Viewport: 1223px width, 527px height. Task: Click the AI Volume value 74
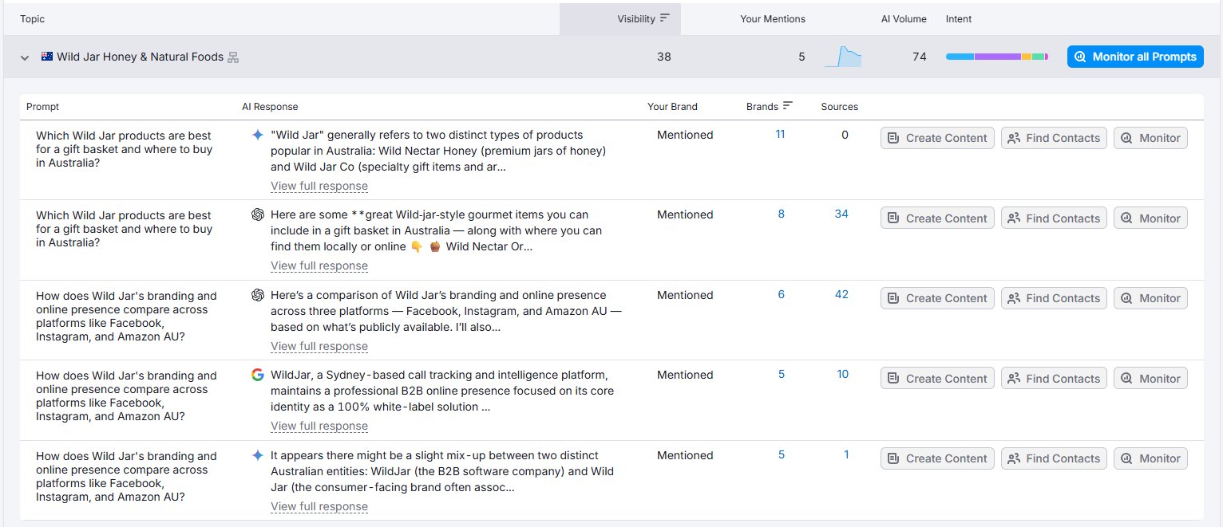point(920,57)
